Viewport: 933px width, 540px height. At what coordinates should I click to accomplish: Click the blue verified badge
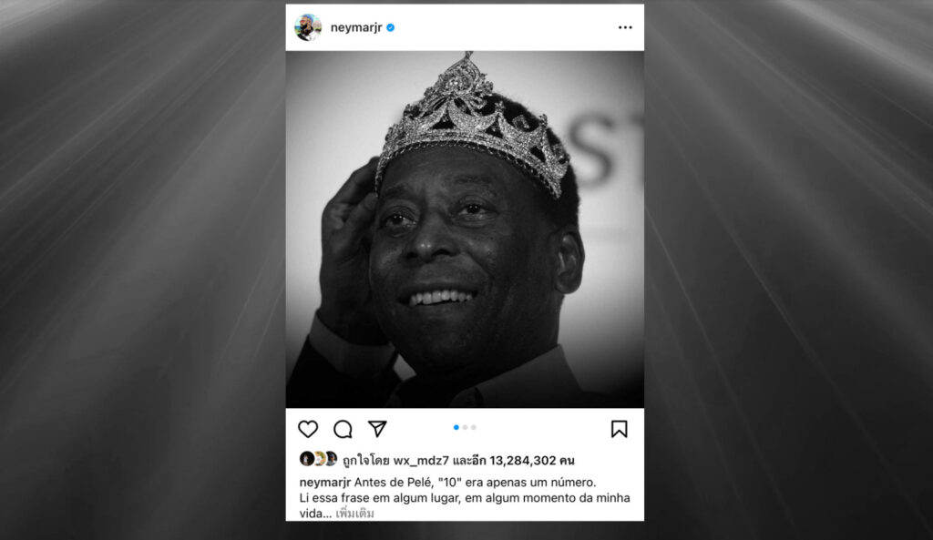390,27
